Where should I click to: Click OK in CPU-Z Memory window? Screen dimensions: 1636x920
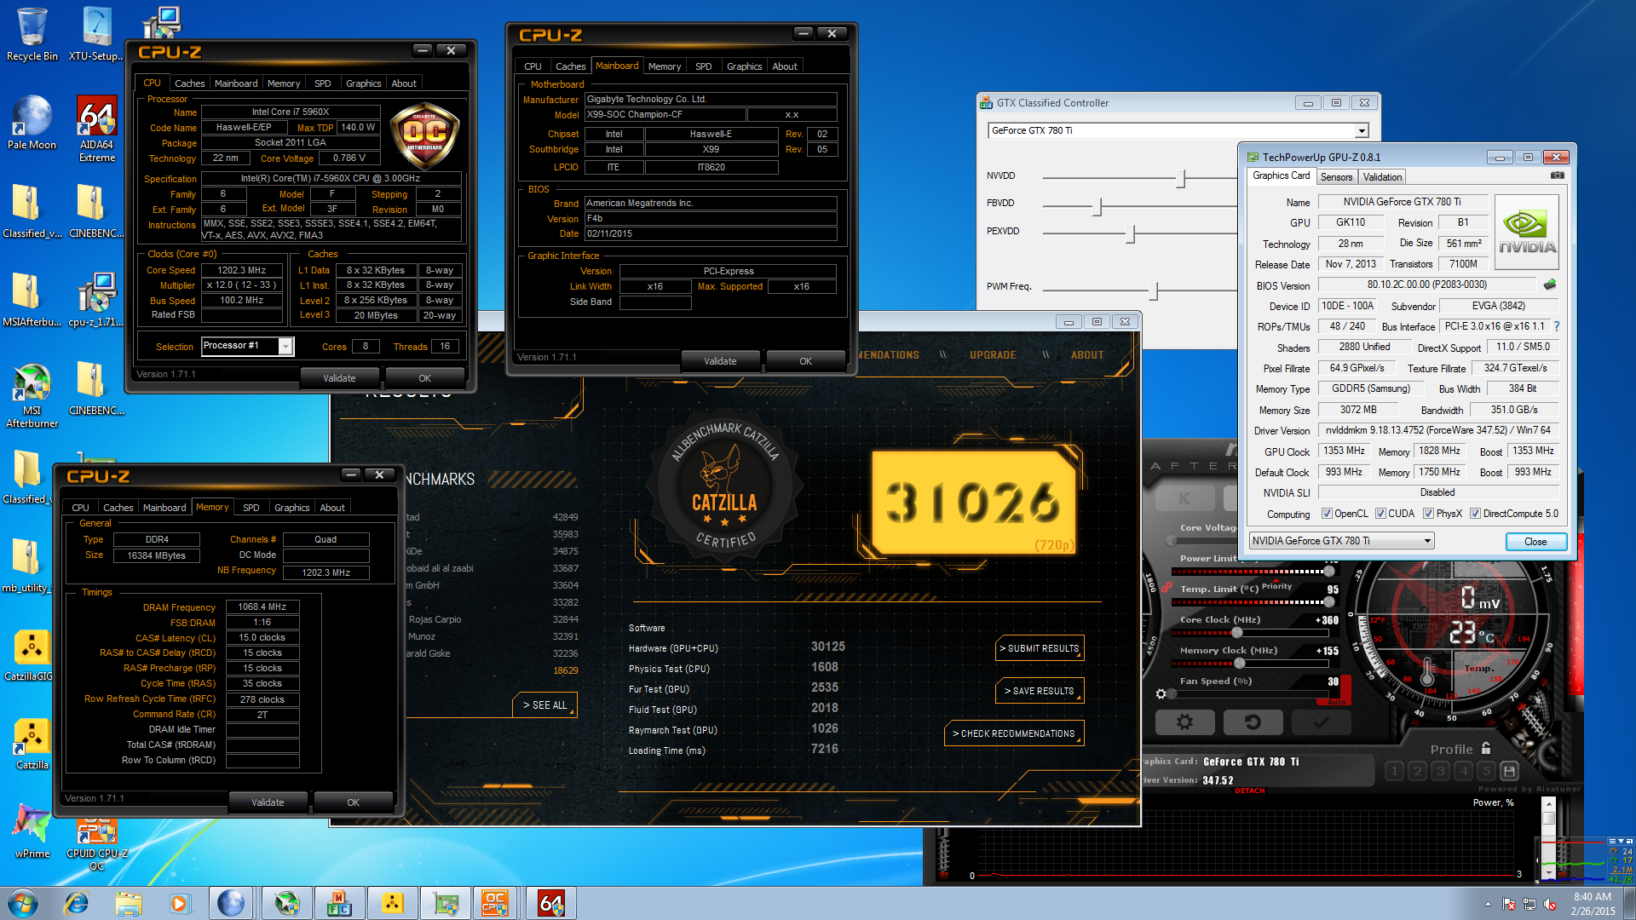[x=353, y=802]
